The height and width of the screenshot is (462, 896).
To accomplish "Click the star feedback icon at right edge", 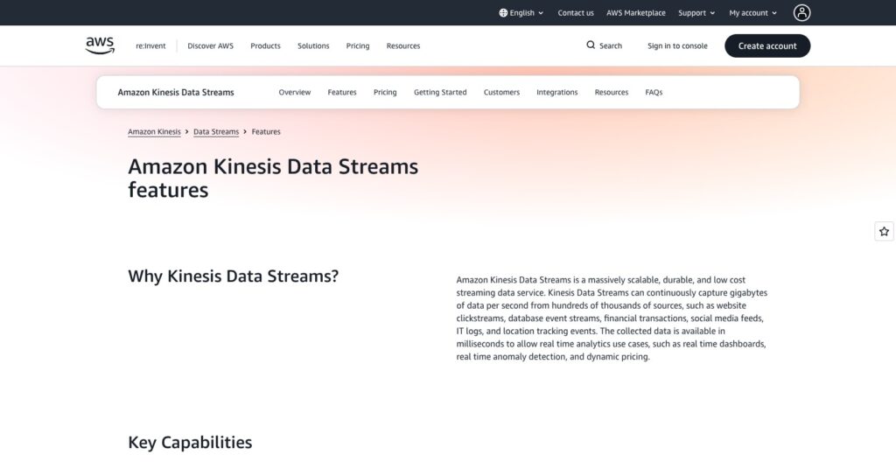I will [884, 232].
